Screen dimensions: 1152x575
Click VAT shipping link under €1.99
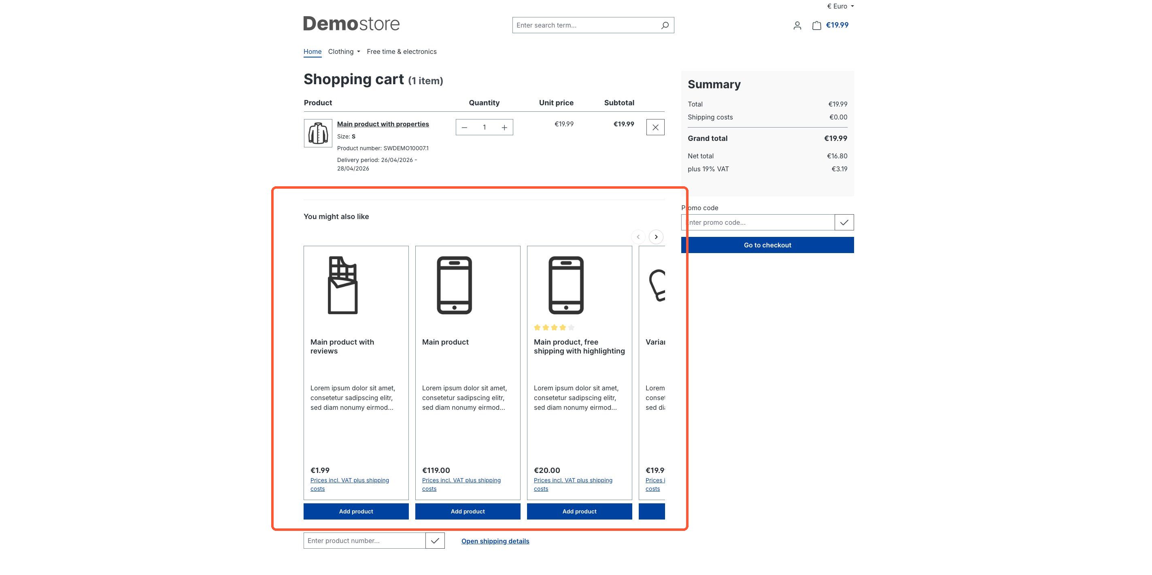pyautogui.click(x=350, y=484)
